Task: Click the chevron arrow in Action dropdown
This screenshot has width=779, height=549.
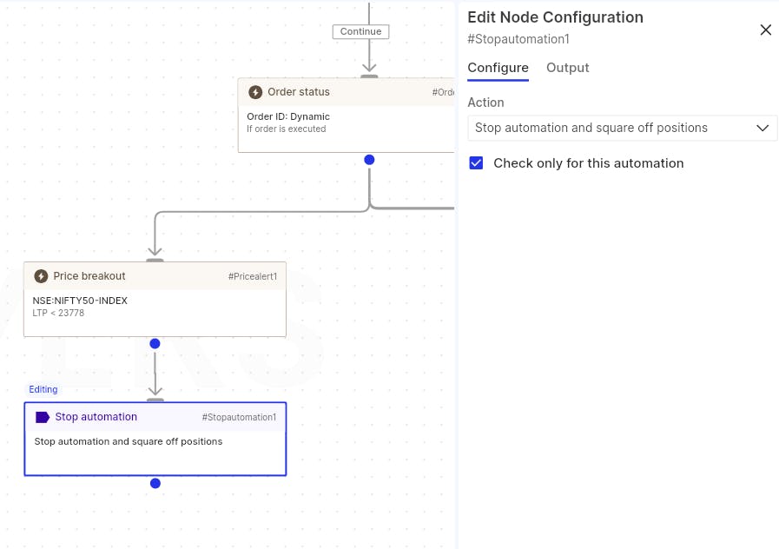Action: [762, 129]
